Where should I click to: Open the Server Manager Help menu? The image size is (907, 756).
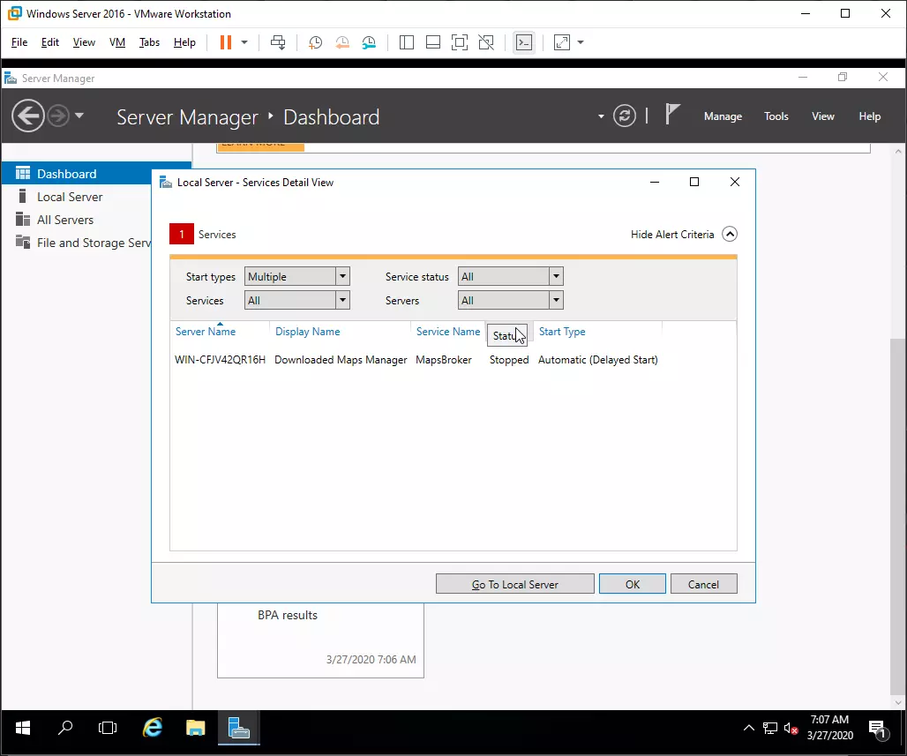tap(869, 116)
